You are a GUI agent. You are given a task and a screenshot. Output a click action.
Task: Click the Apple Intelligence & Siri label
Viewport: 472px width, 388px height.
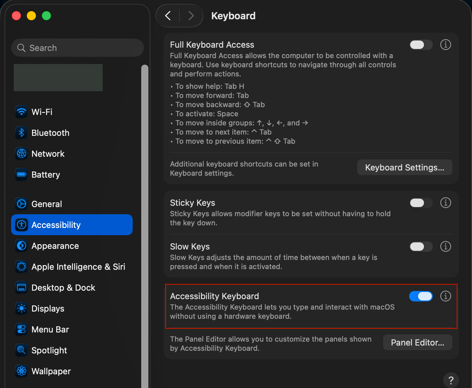[78, 267]
